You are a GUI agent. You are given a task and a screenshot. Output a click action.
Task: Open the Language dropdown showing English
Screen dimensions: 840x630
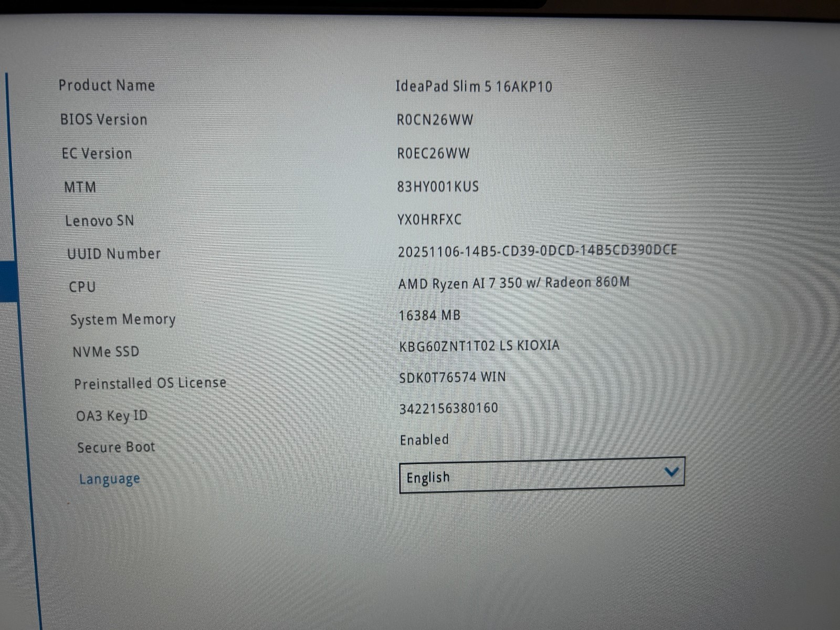(542, 476)
